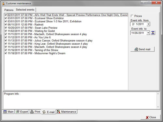163x122 pixels.
Task: Click the Main tab table icon
Action: (5, 112)
